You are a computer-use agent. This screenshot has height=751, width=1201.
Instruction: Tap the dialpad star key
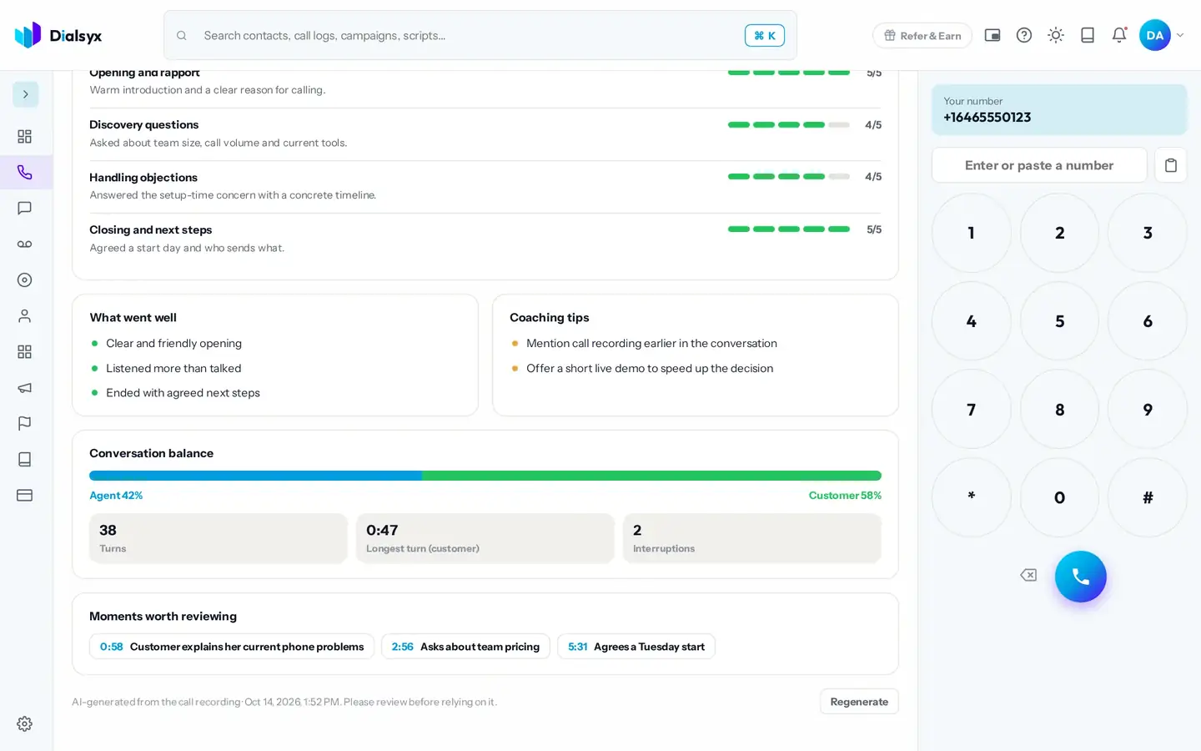click(x=972, y=497)
